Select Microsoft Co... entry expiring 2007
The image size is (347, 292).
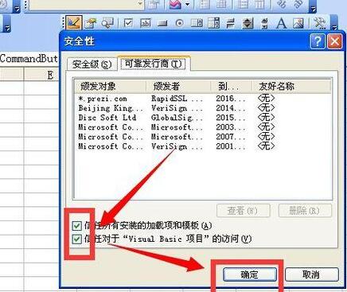[111, 137]
